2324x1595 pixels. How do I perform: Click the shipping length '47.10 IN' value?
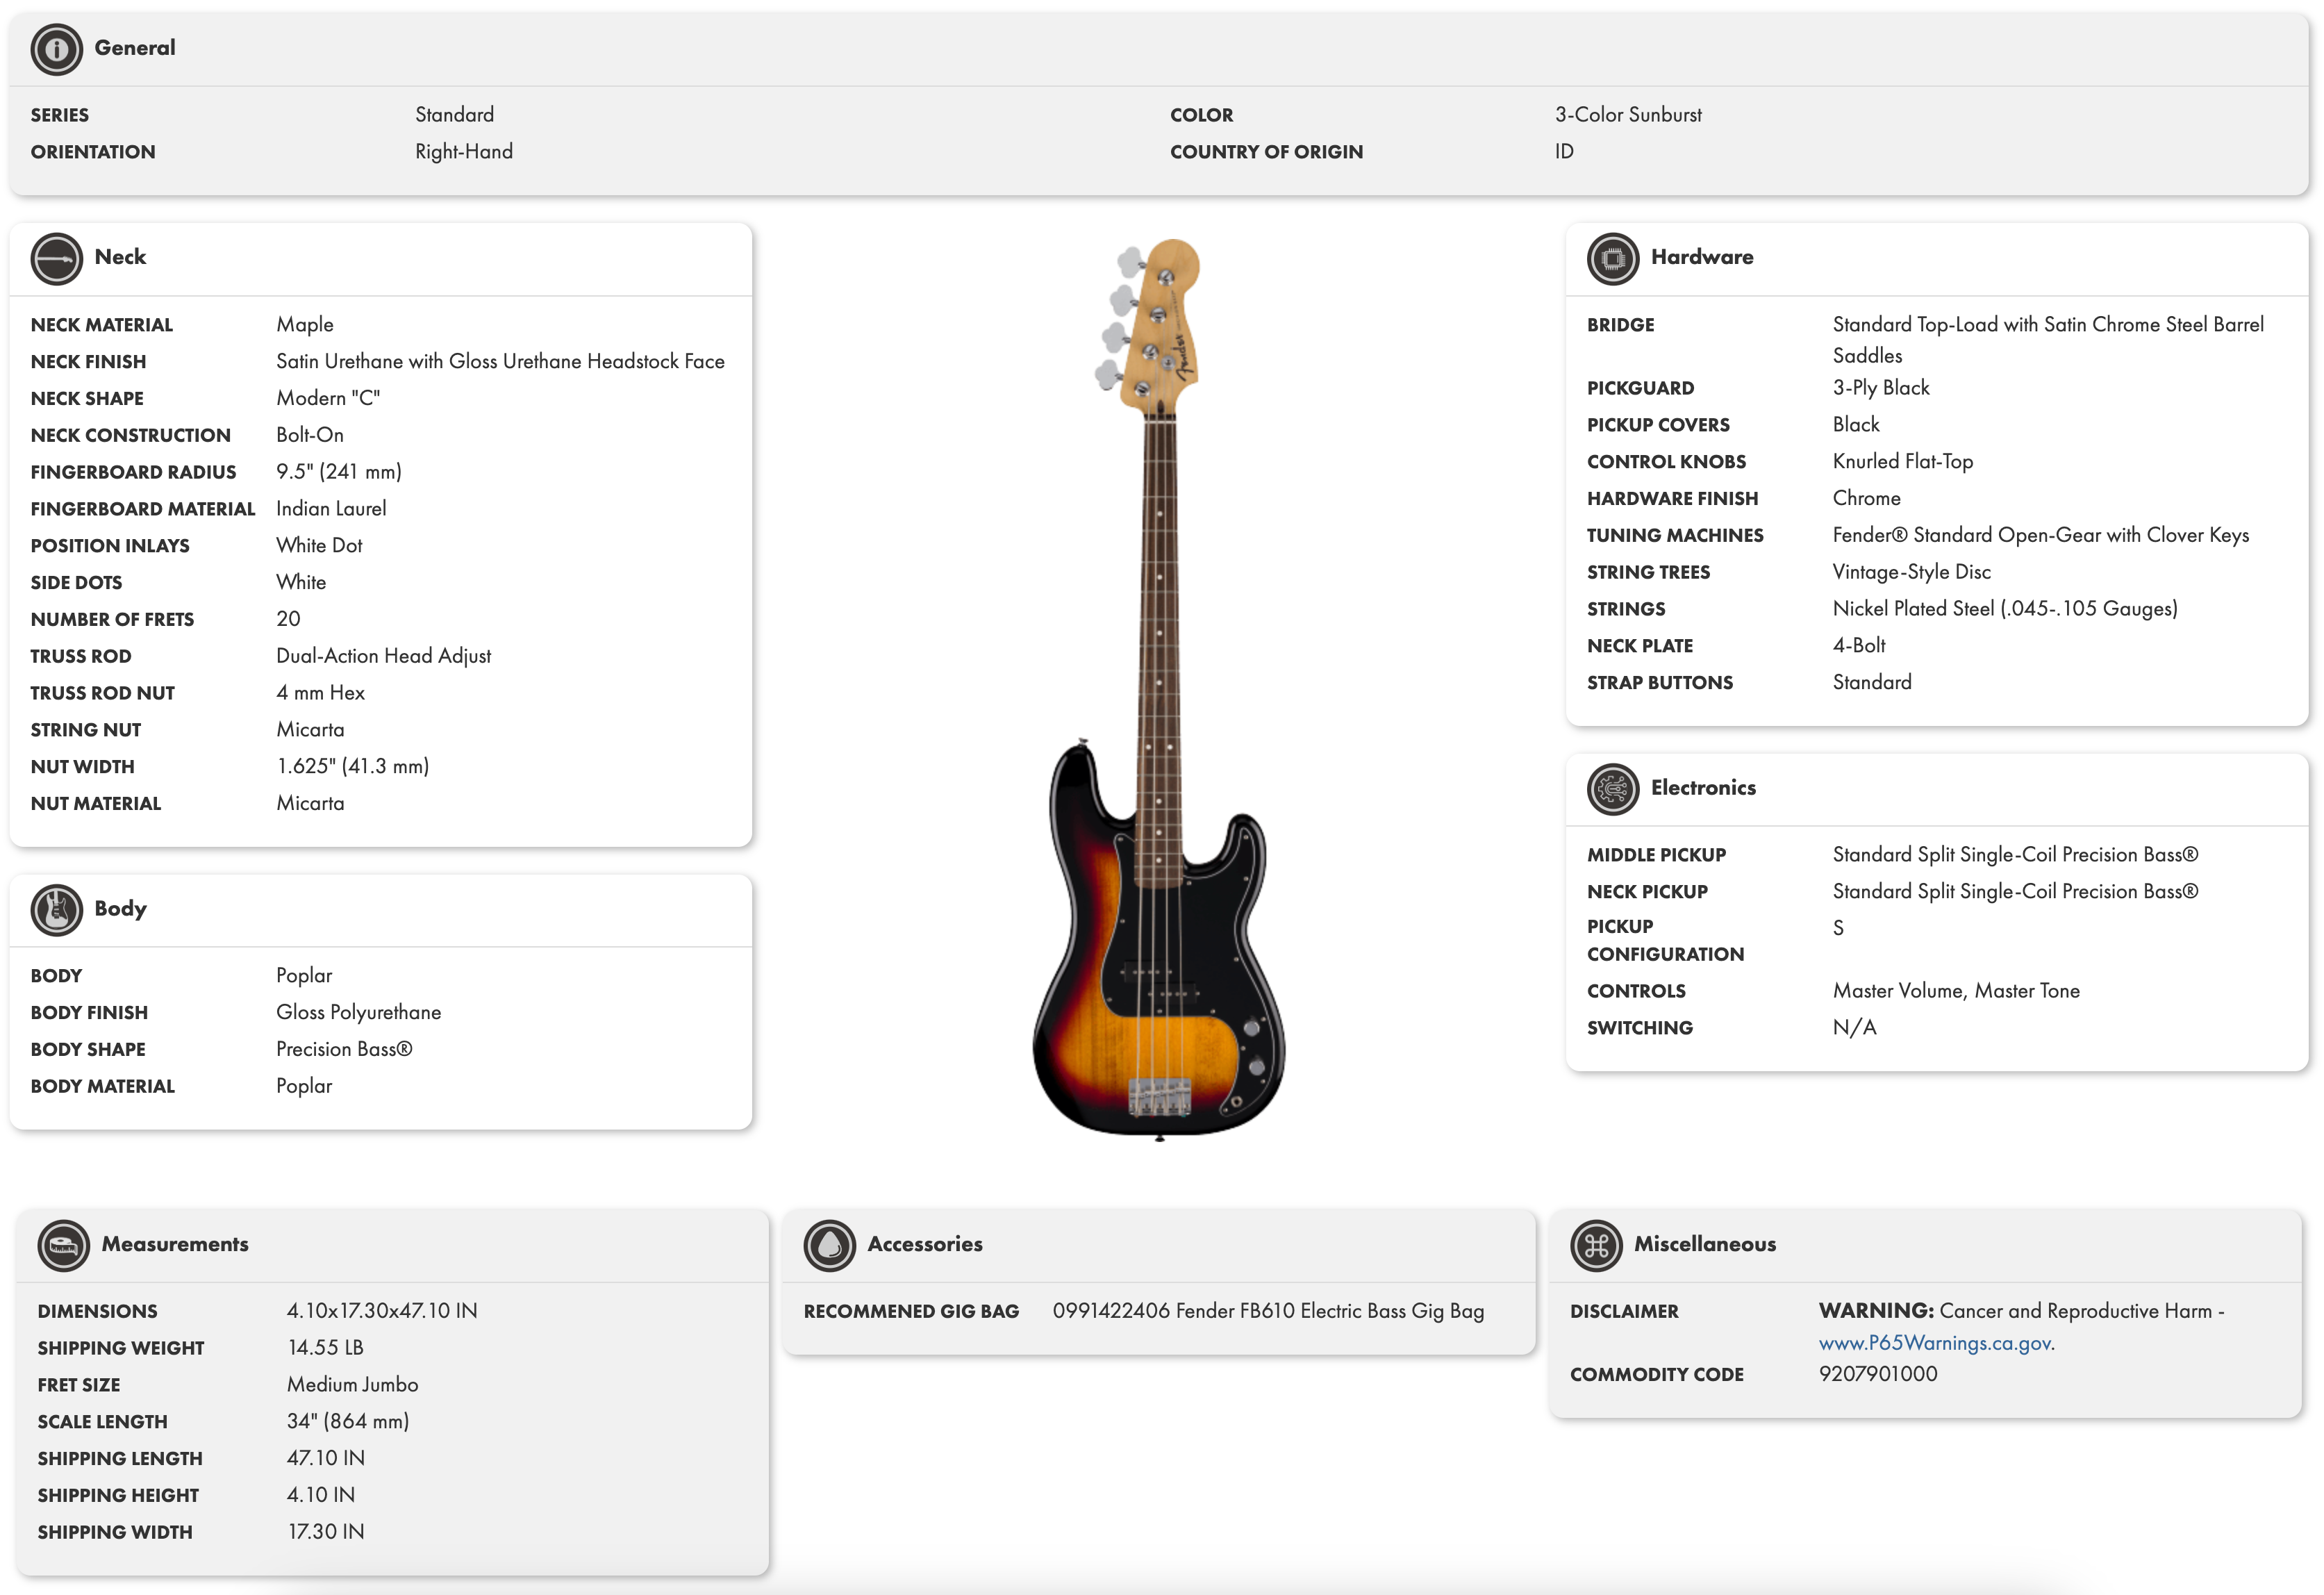(326, 1458)
